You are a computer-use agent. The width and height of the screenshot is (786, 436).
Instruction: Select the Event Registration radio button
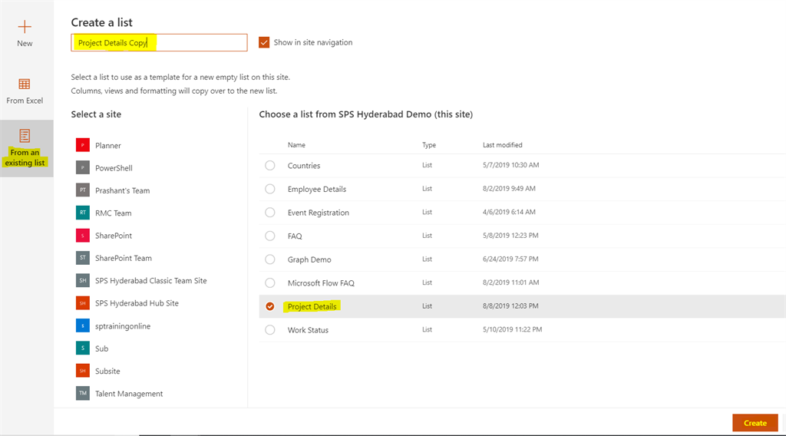coord(270,213)
